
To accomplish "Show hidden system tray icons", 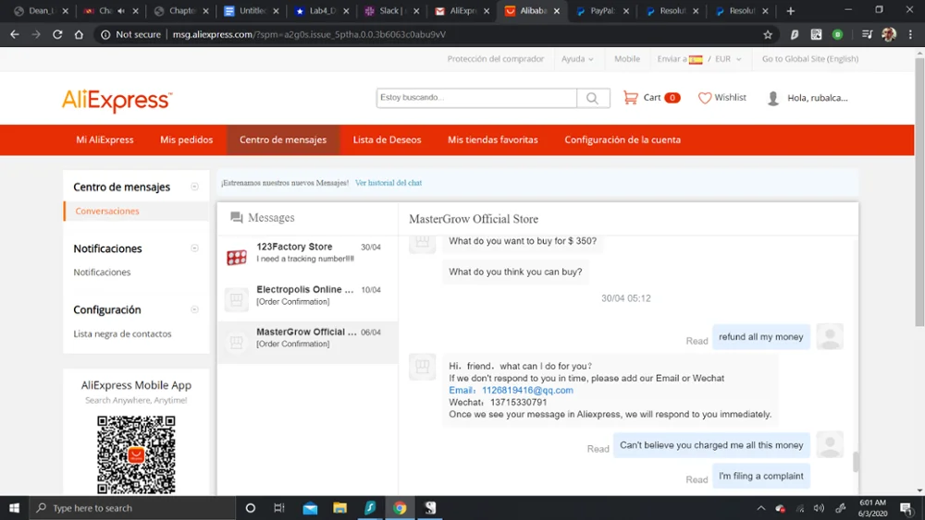I will pos(761,508).
